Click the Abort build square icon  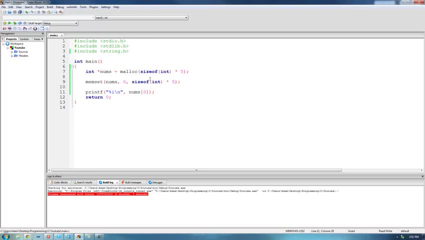pyautogui.click(x=25, y=23)
